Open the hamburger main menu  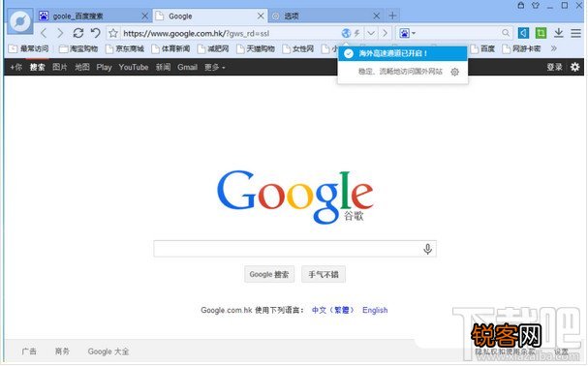575,33
